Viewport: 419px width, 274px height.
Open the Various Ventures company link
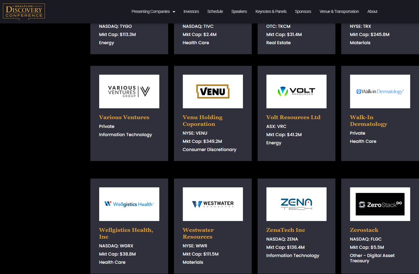point(124,117)
